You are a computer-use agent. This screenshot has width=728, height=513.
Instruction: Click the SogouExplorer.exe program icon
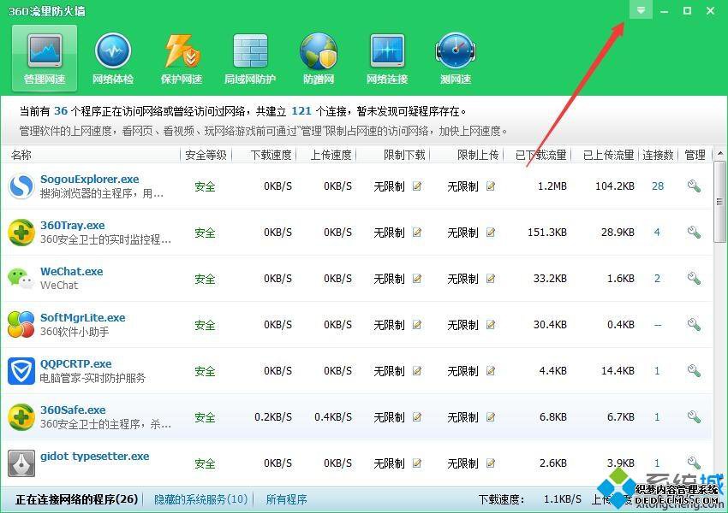pos(21,186)
